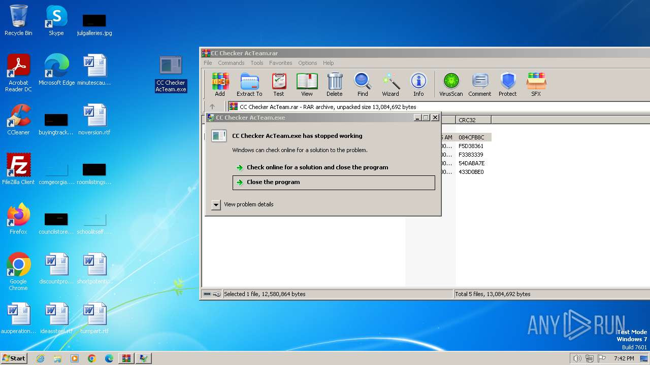Viewport: 650px width, 365px height.
Task: Run VirusScan from the toolbar
Action: pyautogui.click(x=451, y=84)
